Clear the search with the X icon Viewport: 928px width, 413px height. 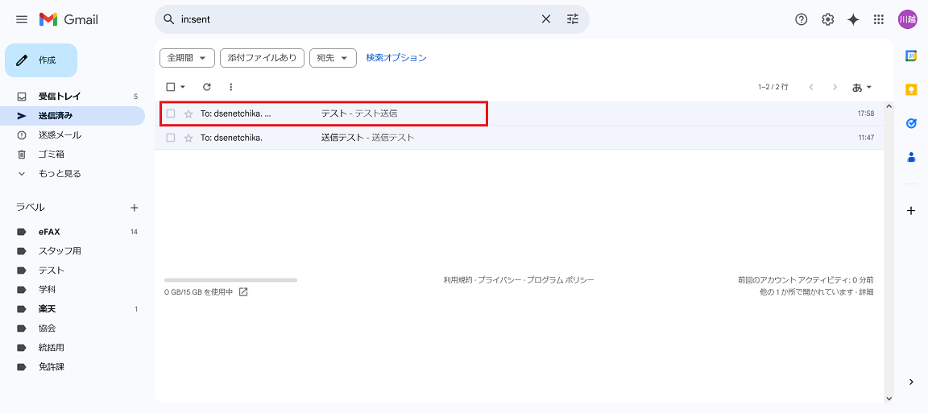[x=545, y=19]
